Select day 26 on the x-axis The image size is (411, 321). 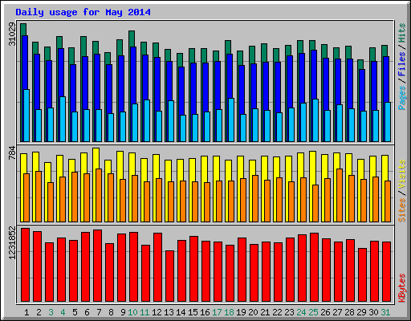[325, 312]
